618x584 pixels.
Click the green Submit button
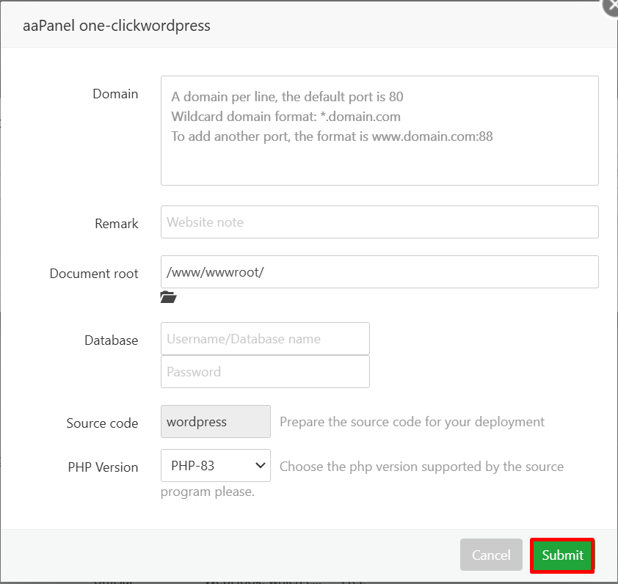[x=562, y=555]
